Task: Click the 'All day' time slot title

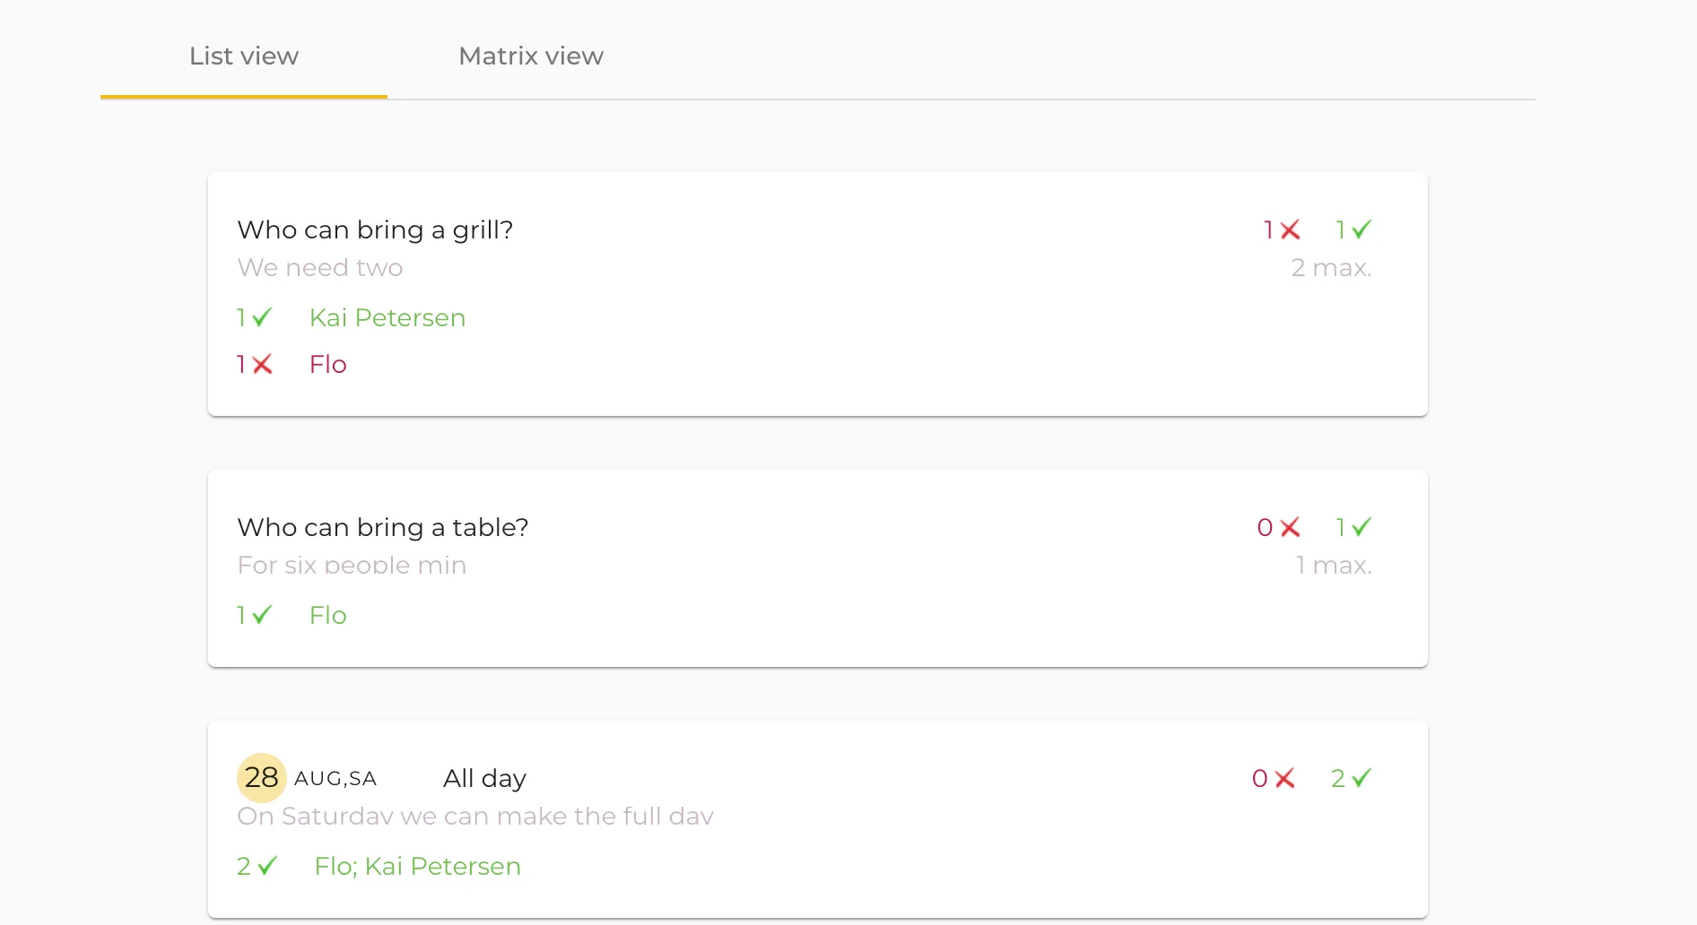Action: pyautogui.click(x=484, y=779)
